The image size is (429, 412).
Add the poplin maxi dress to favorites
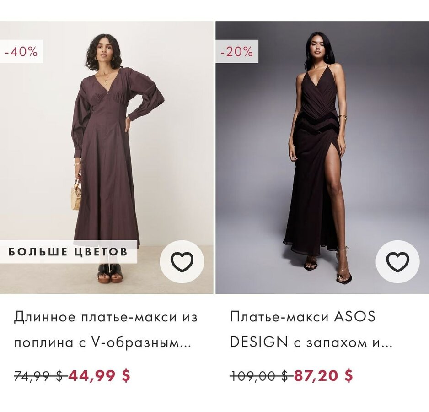click(x=182, y=262)
